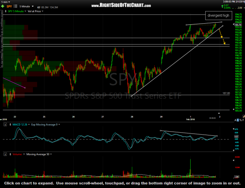Click the left arrow atop volume scale
245x188 pixels.
pyautogui.click(x=234, y=160)
